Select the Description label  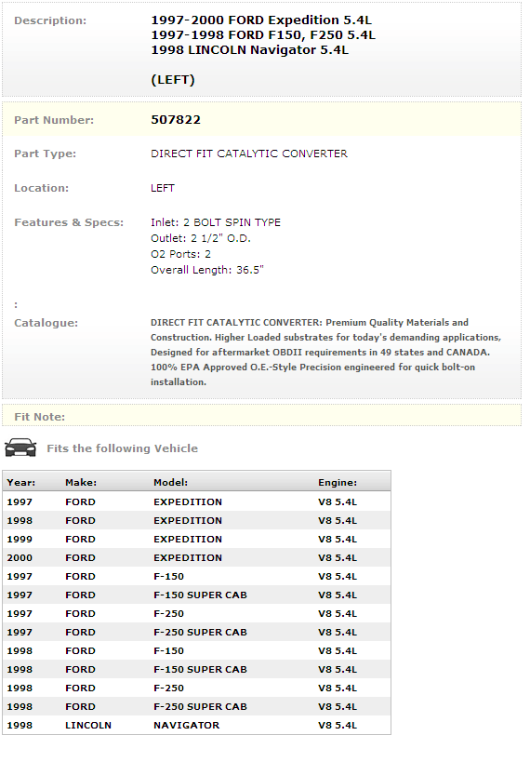pos(50,20)
